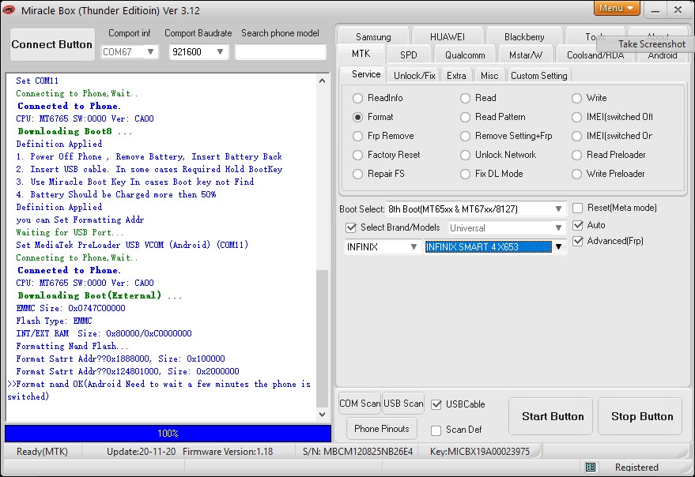Open the Unlock/Fix sub-tab
This screenshot has width=695, height=477.
pos(414,75)
